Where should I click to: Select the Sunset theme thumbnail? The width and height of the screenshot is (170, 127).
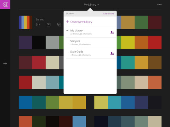click(25, 22)
